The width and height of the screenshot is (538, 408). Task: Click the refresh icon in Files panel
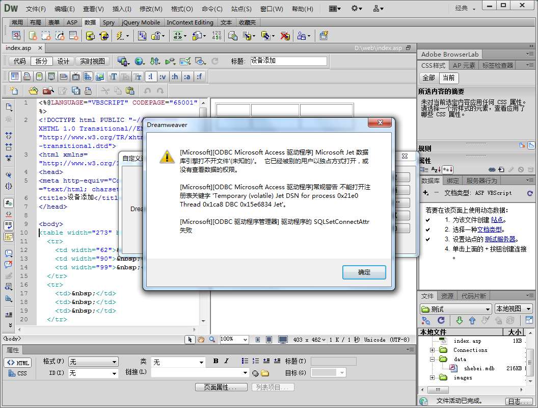[441, 320]
